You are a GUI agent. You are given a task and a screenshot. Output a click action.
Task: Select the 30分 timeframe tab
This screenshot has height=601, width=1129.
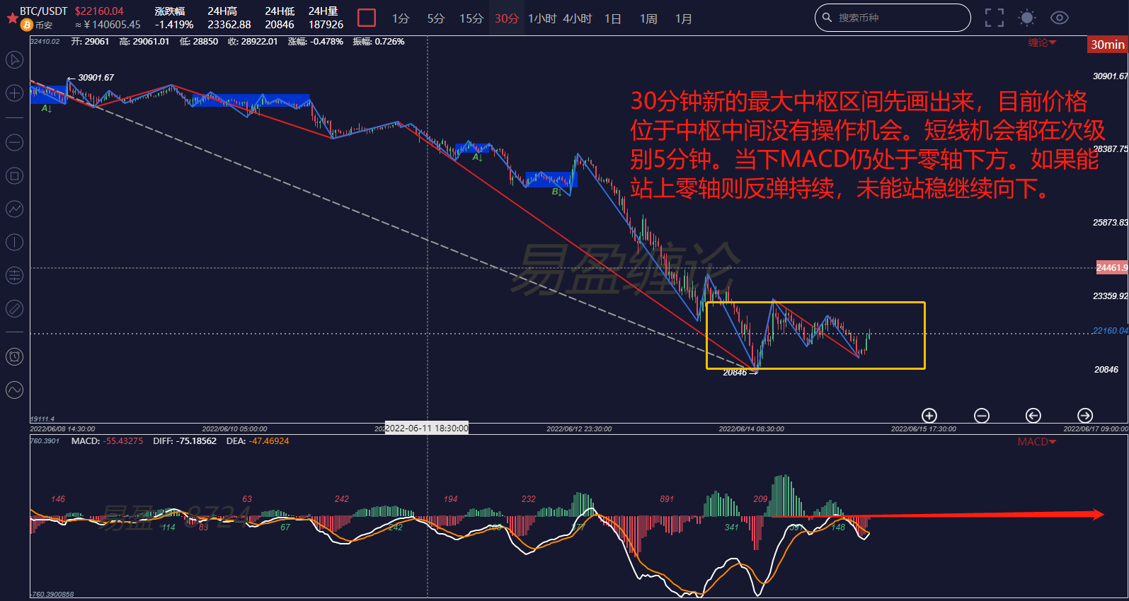(x=507, y=18)
